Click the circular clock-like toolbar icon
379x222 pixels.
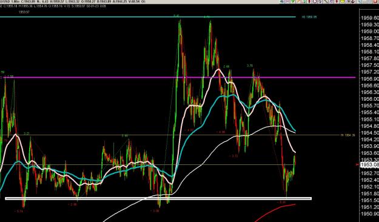315,1
